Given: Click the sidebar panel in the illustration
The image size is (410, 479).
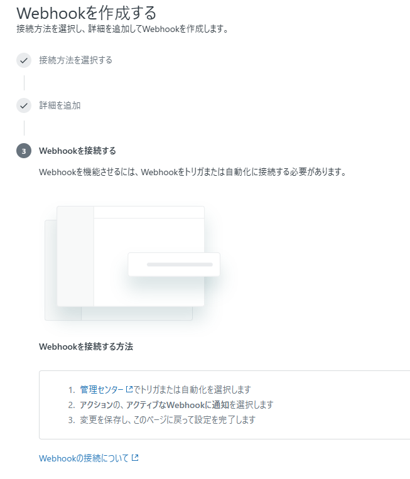Looking at the screenshot, I should [75, 256].
